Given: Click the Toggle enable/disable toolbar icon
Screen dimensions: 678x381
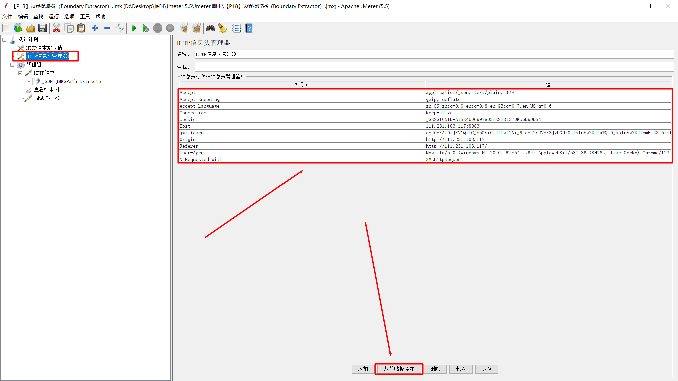Looking at the screenshot, I should point(119,28).
